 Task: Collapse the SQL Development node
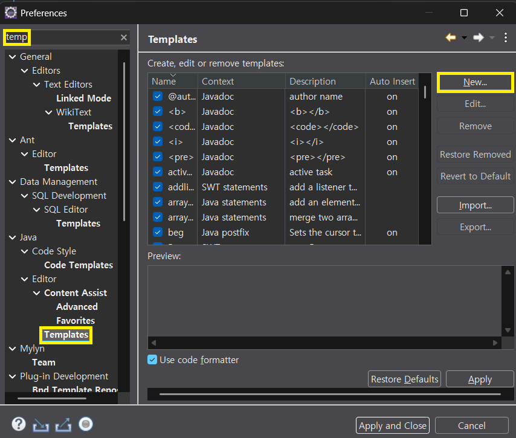tap(24, 196)
